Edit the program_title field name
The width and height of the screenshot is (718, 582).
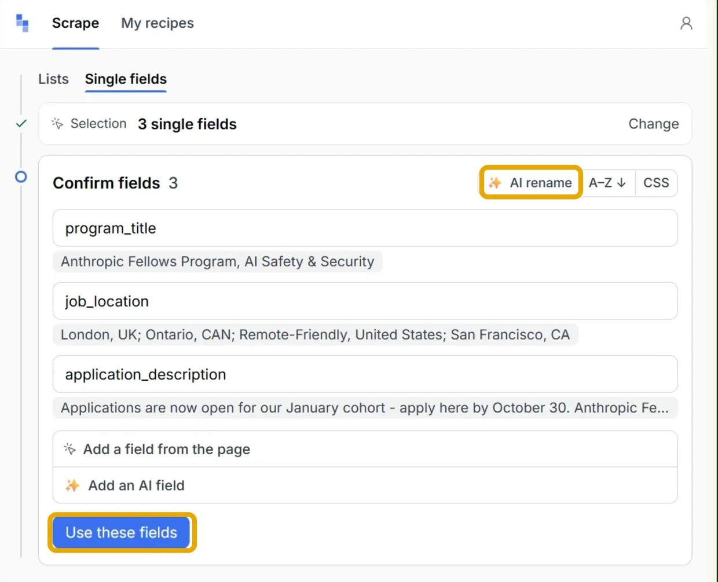pos(365,228)
